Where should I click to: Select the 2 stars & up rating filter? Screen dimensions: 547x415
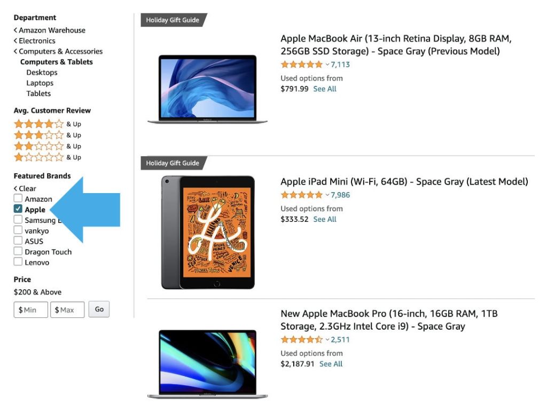[38, 146]
